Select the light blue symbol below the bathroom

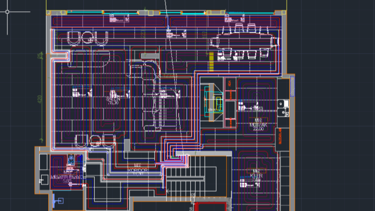pyautogui.click(x=58, y=201)
